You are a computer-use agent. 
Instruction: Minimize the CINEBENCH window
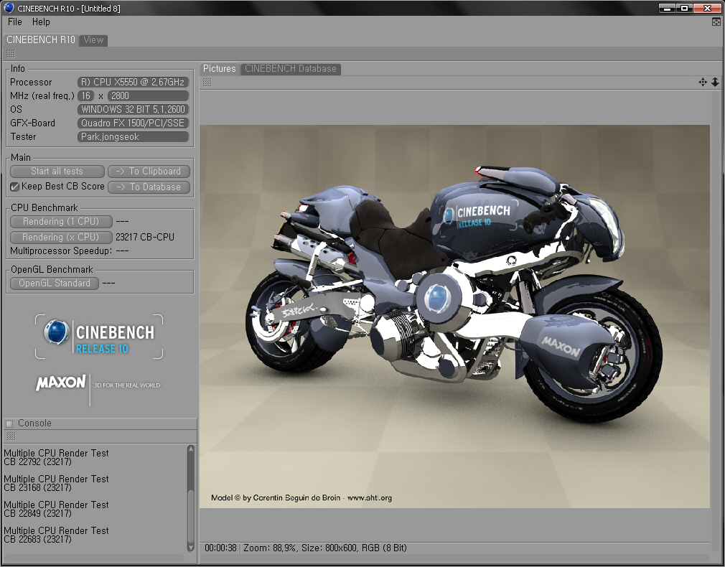point(667,8)
